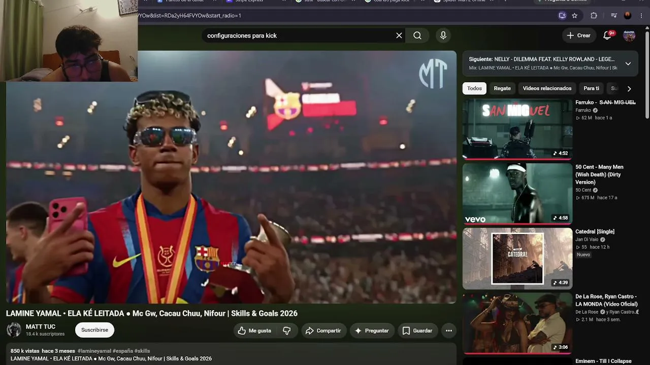
Task: Click the magnifier search button
Action: coord(417,35)
